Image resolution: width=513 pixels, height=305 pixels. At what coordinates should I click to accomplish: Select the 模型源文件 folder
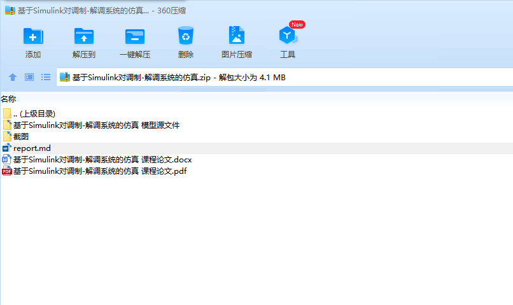point(256,125)
